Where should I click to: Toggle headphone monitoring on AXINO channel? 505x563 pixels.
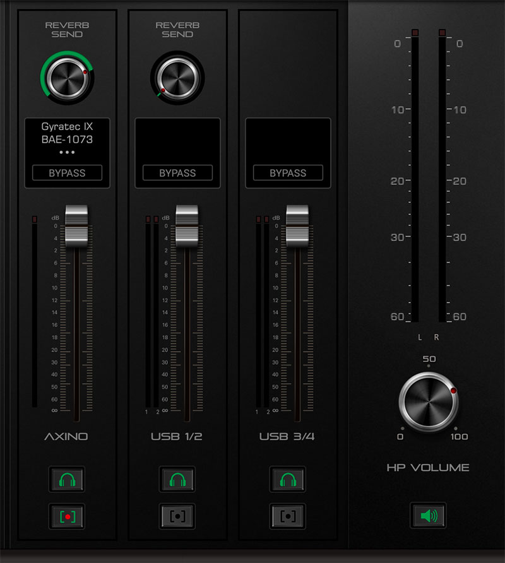click(x=67, y=480)
